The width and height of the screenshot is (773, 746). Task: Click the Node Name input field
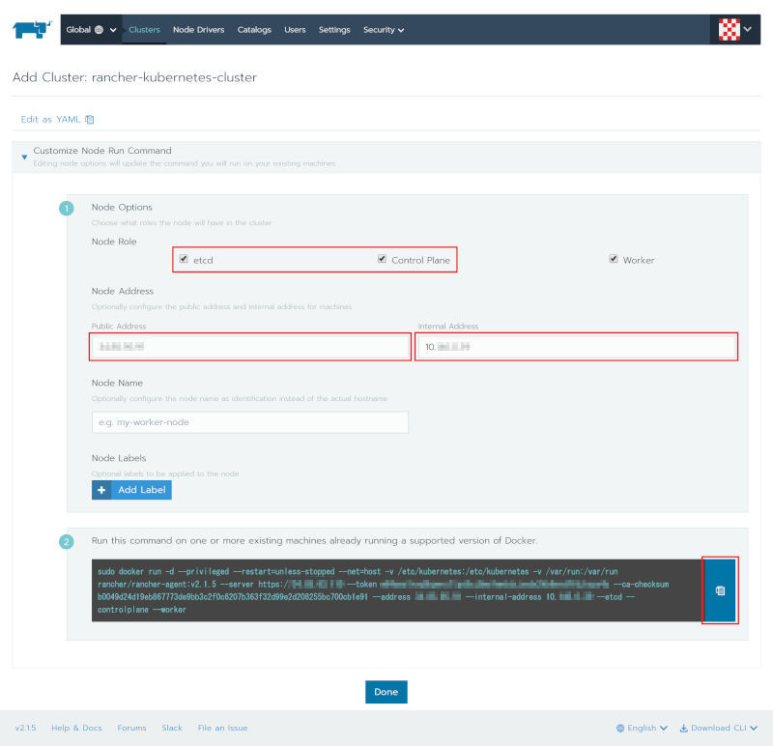click(x=250, y=422)
